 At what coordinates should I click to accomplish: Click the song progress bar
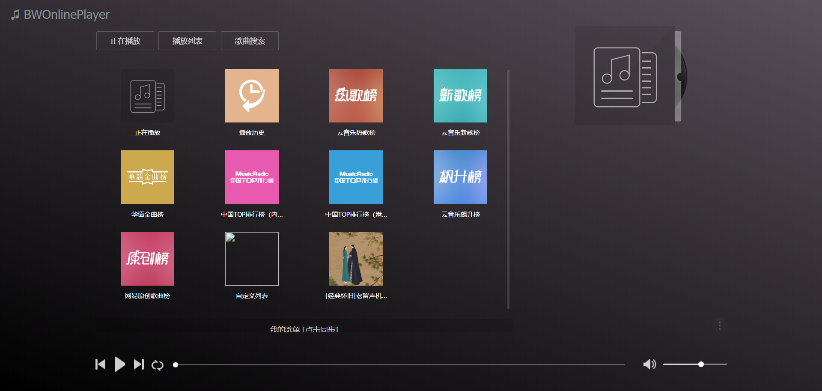click(399, 365)
